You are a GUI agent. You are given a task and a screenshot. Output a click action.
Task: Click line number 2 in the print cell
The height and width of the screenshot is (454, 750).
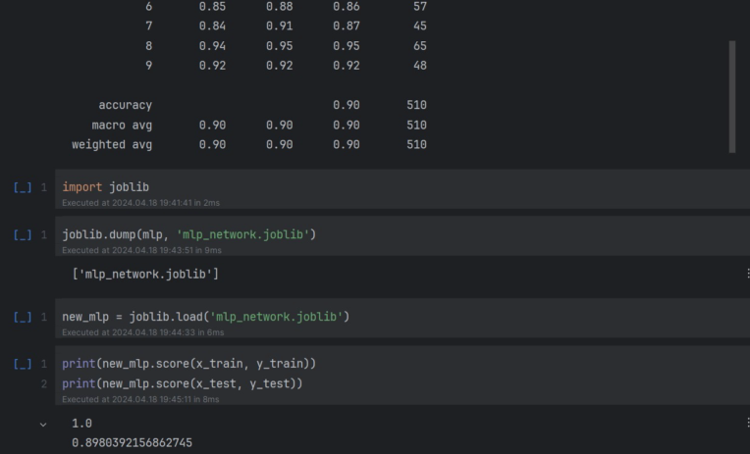pyautogui.click(x=44, y=383)
